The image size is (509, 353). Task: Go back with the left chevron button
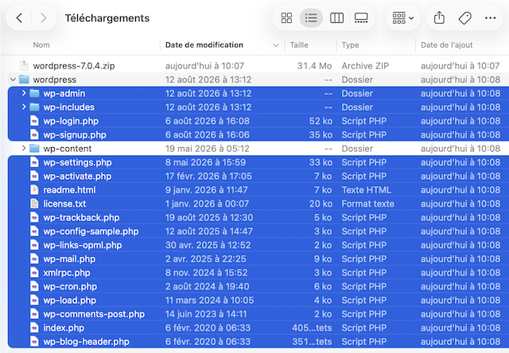[19, 17]
